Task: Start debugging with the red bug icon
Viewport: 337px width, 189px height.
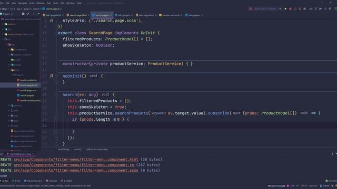Action: (x=290, y=9)
